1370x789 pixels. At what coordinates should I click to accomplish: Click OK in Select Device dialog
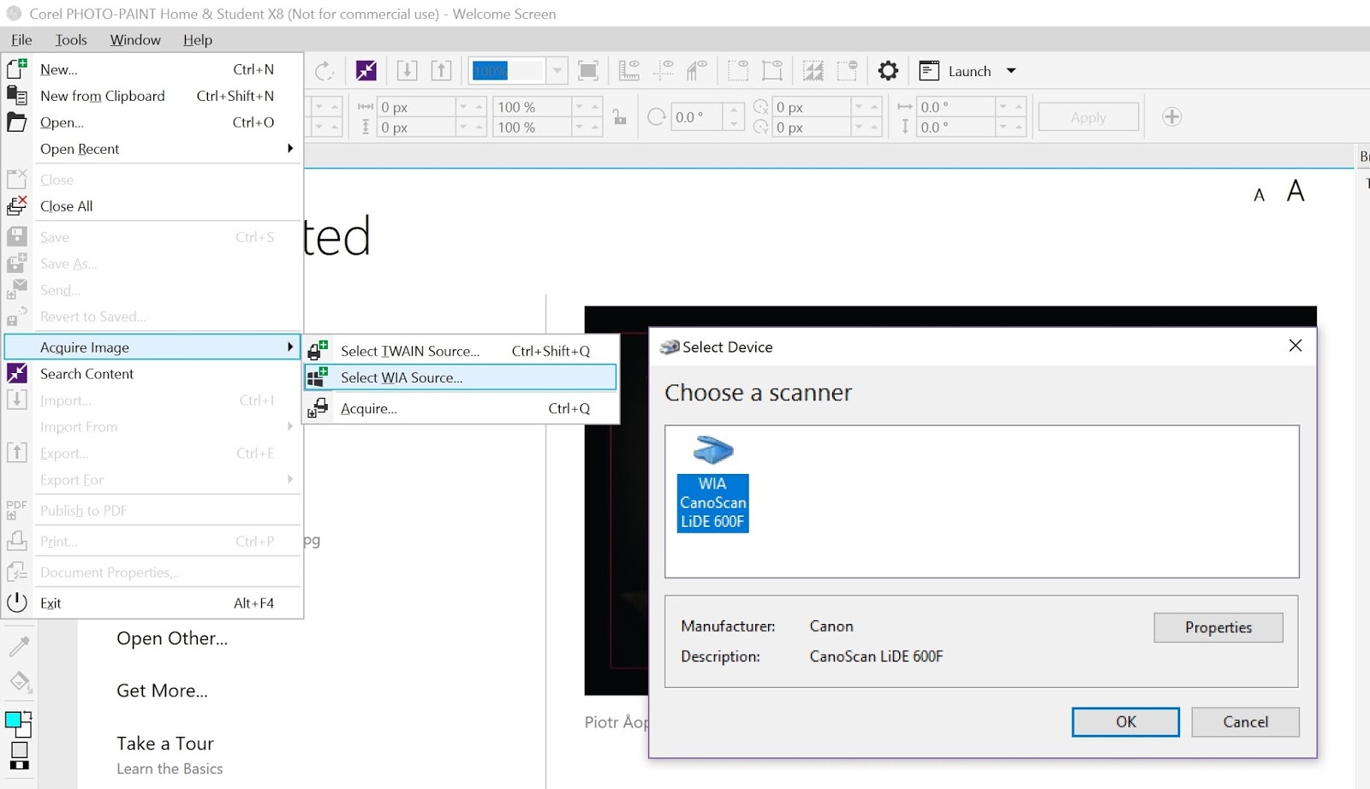click(1125, 721)
